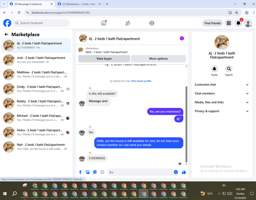Choose a GIF icon
Viewport: 256px width, 200px height.
102,172
